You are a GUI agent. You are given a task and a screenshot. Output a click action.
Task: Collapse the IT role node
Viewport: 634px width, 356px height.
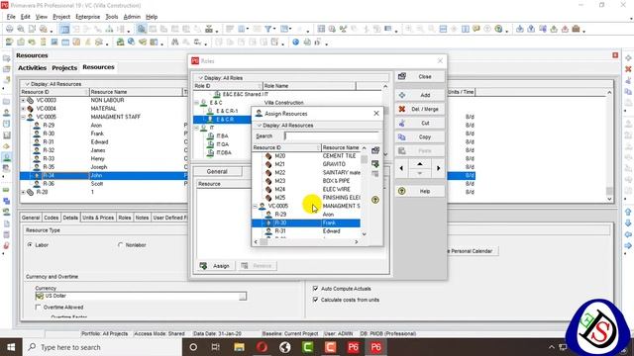click(x=197, y=128)
